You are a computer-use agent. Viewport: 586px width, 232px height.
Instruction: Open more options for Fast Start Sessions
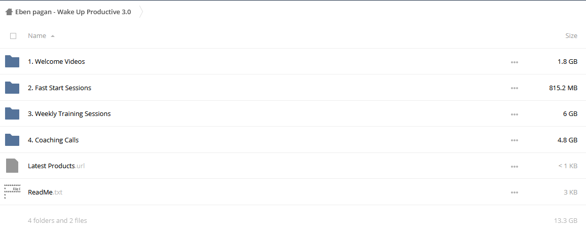click(514, 88)
